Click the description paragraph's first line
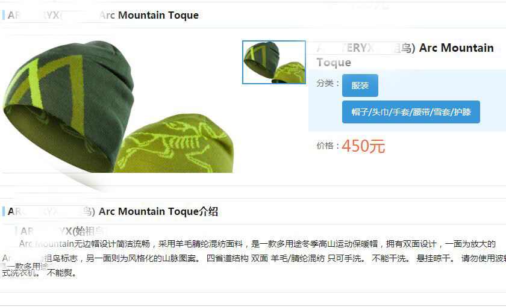This screenshot has height=307, width=506. pyautogui.click(x=257, y=244)
